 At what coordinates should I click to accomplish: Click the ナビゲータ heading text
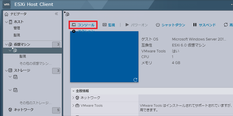(18, 14)
